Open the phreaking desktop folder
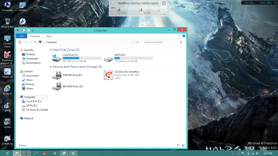The height and width of the screenshot is (156, 278). coord(7,140)
